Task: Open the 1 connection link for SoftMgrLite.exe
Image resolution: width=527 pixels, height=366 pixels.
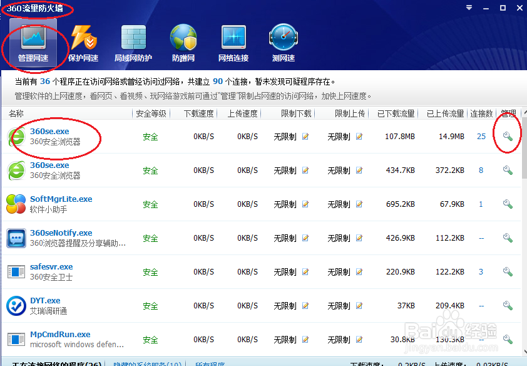Action: pyautogui.click(x=481, y=204)
